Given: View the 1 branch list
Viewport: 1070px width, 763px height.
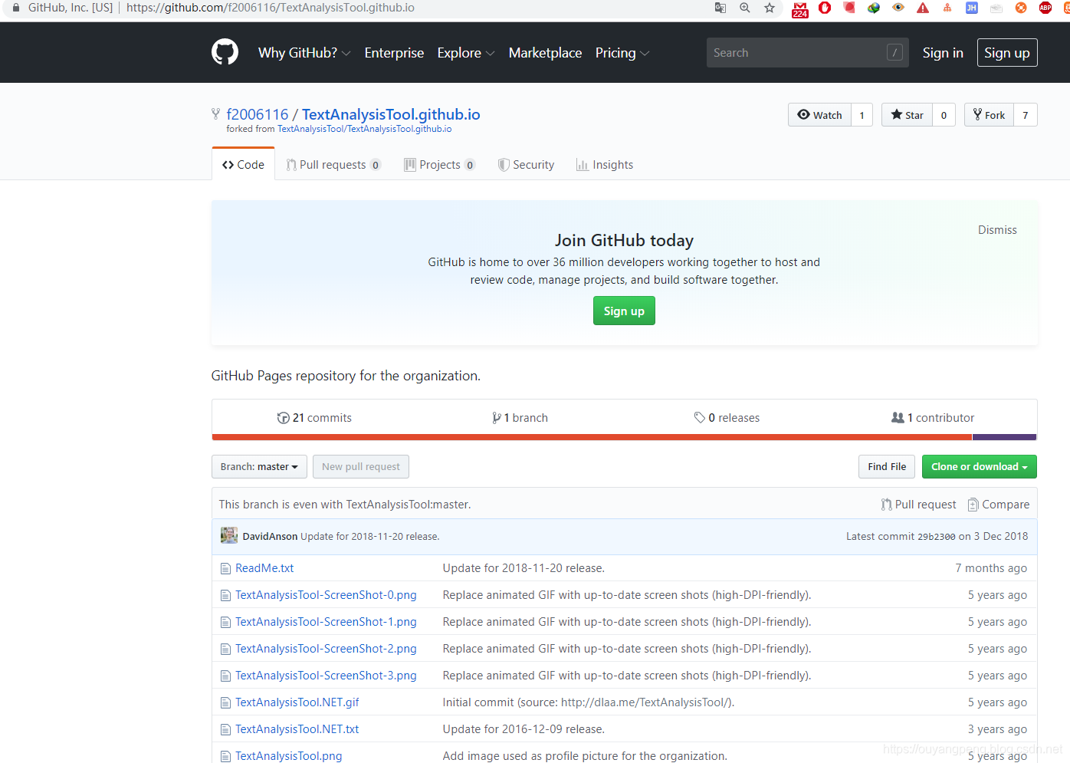Looking at the screenshot, I should [x=520, y=418].
